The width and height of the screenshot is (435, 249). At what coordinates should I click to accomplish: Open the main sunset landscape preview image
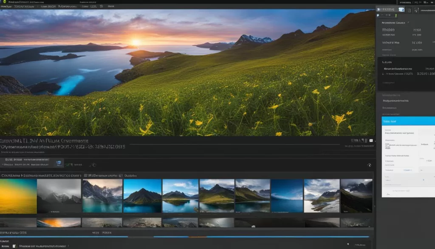[x=187, y=72]
